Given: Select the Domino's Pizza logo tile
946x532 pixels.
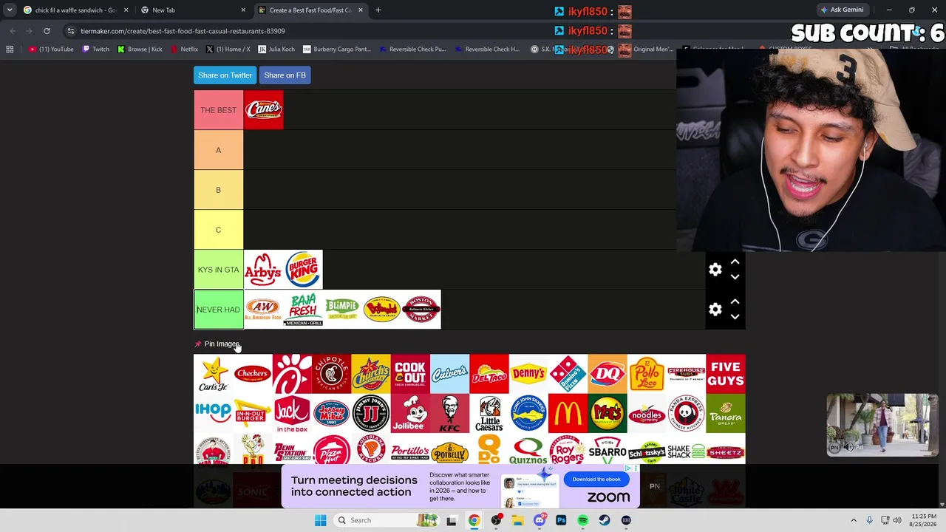Looking at the screenshot, I should click(568, 374).
